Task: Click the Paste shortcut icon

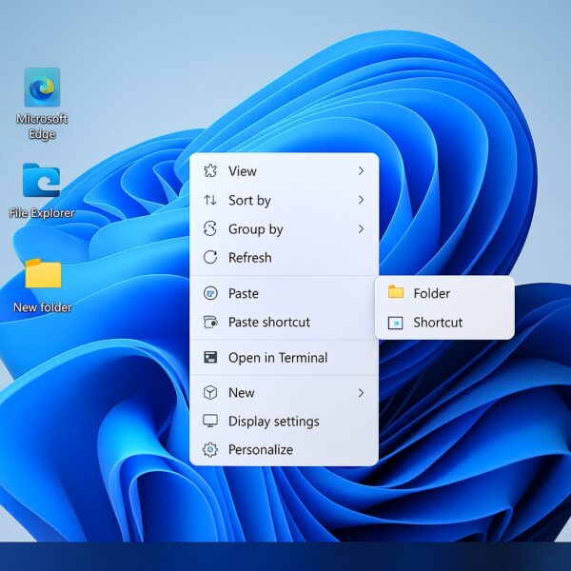Action: point(210,322)
